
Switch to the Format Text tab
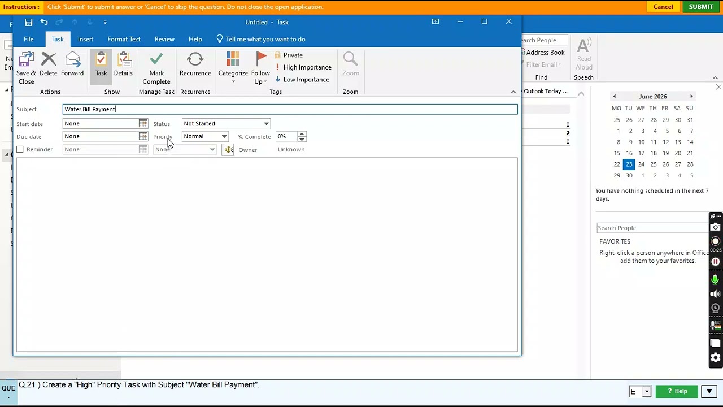point(124,39)
